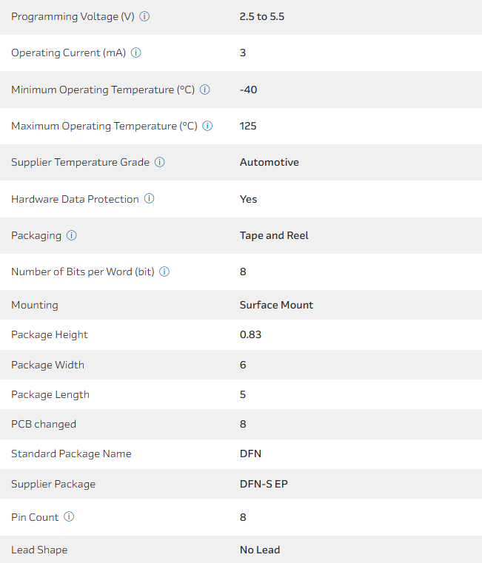Click the Pin Count info icon

[69, 517]
